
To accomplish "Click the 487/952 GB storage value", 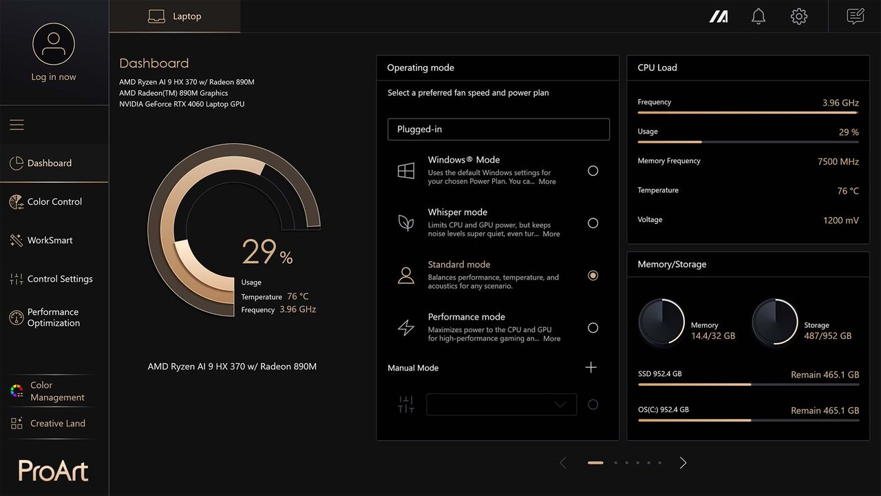I will coord(828,336).
